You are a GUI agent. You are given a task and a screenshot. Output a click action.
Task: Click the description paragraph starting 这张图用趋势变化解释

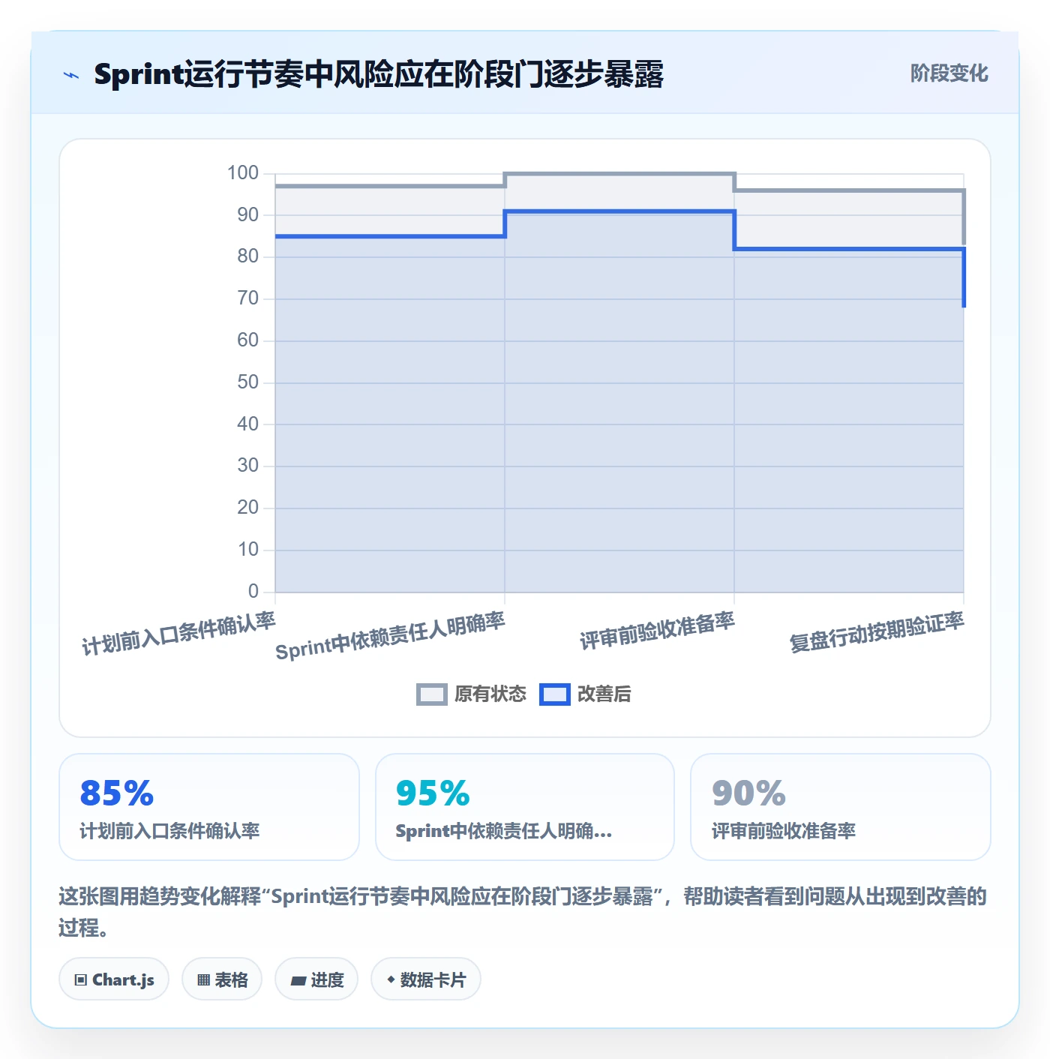click(x=523, y=912)
